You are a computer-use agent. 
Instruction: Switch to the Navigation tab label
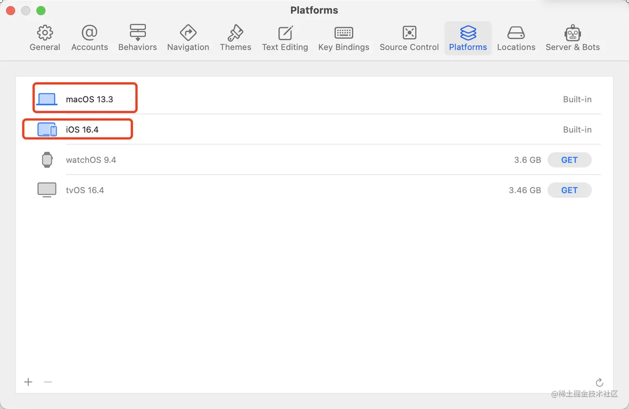click(x=188, y=47)
